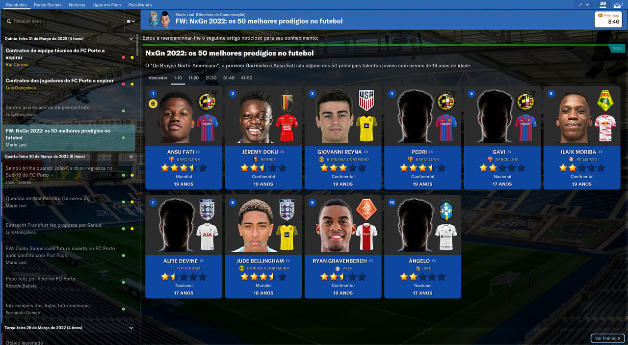Click the Borussia Dortmund badge under Giovanni Reyna
628x345 pixels.
[x=321, y=159]
